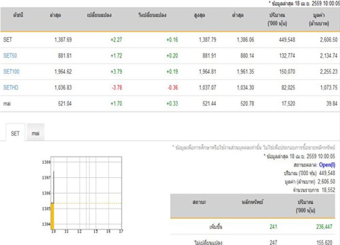Select mai last value 521.04
Viewport: 340px width, 245px height.
tap(64, 103)
